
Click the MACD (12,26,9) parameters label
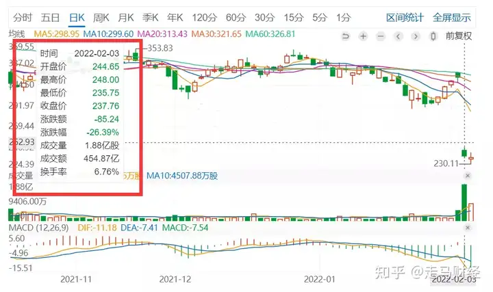tap(38, 228)
